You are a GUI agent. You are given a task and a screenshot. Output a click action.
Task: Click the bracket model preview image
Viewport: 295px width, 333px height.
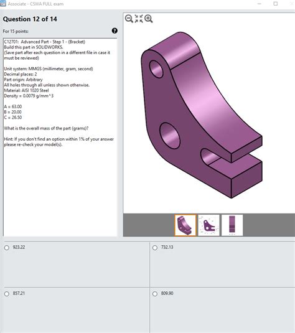tap(202, 115)
